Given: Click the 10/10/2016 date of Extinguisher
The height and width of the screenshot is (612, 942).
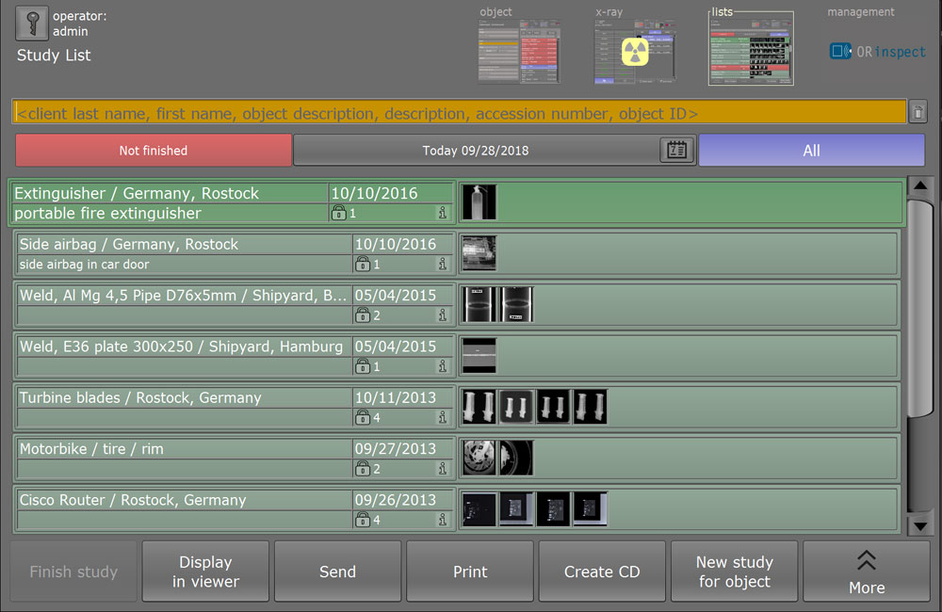Looking at the screenshot, I should (374, 193).
